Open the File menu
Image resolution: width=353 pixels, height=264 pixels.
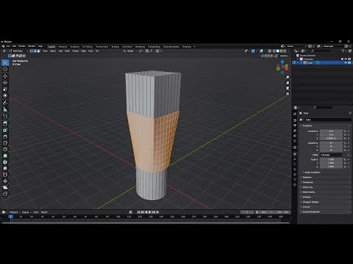pos(8,46)
